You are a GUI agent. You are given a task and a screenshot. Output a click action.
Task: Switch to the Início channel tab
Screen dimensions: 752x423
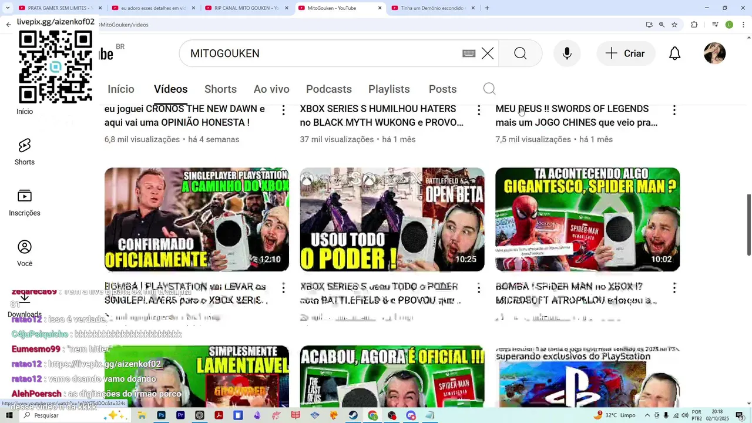pos(121,89)
